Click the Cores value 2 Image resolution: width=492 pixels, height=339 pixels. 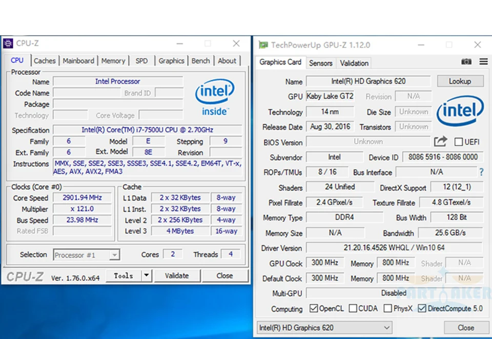(x=173, y=254)
